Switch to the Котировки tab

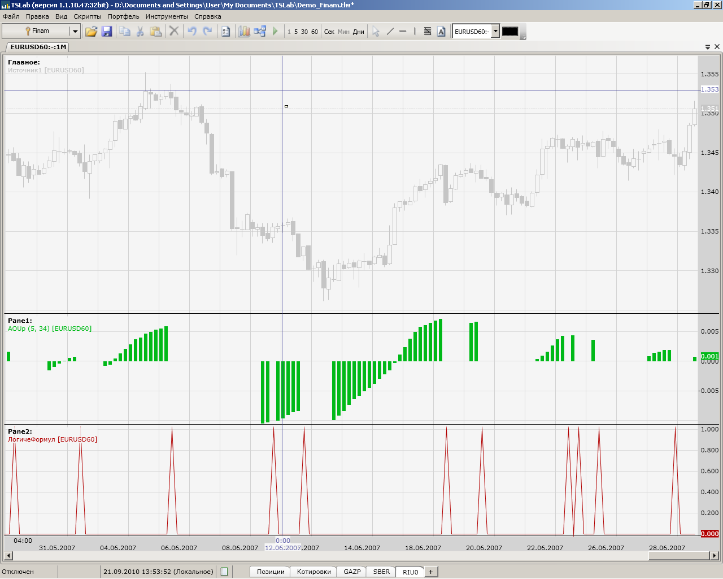click(x=314, y=572)
